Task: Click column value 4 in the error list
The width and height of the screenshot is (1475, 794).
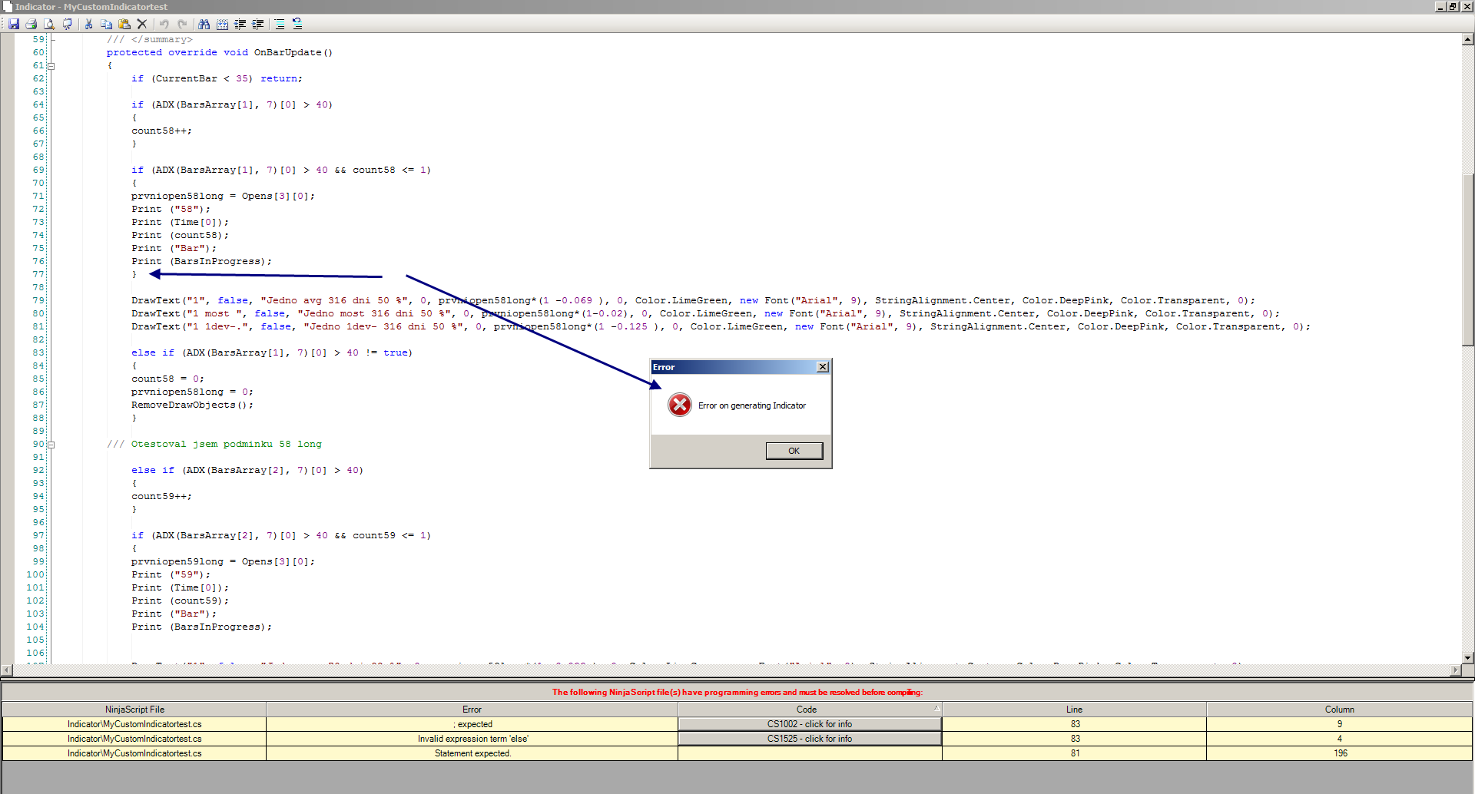Action: 1340,739
